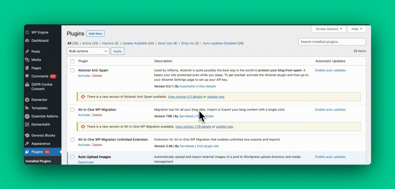Click the Genesis Blocks icon

tap(27, 135)
